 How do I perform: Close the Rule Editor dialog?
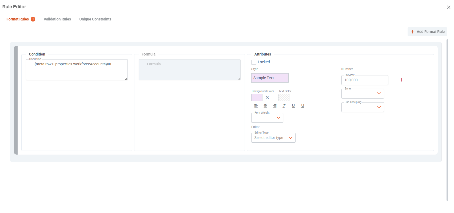(448, 7)
